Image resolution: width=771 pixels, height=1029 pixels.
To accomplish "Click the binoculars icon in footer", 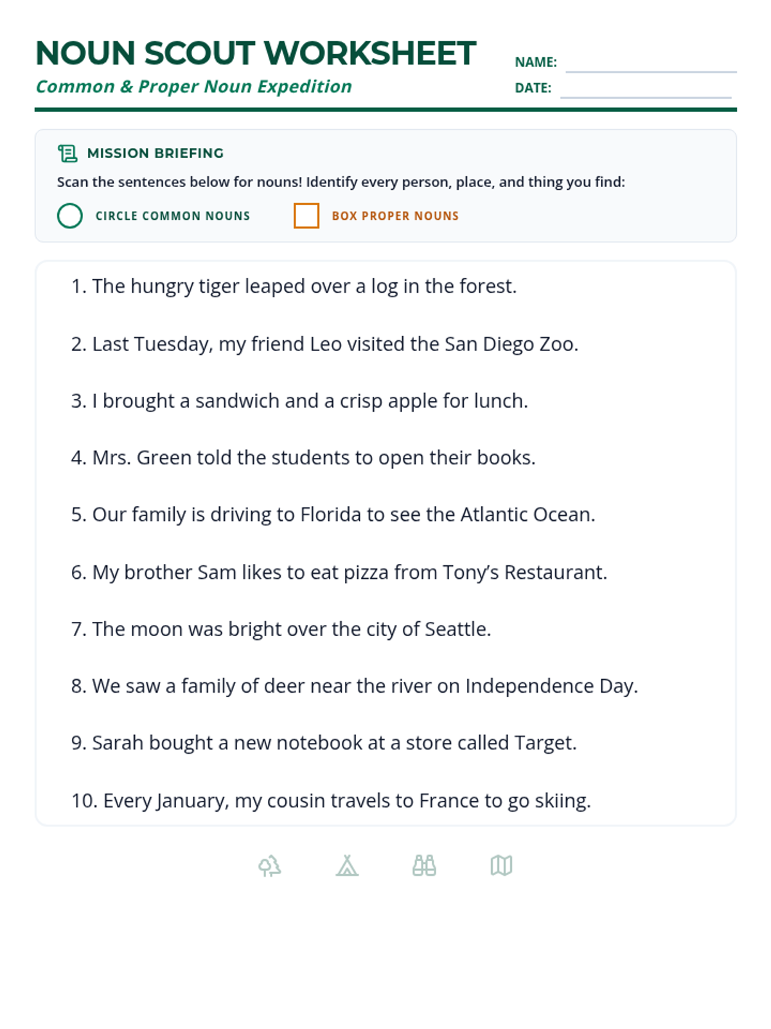I will pyautogui.click(x=424, y=866).
